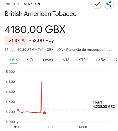
Task: Select the YTD tab
Action: coord(82,60)
